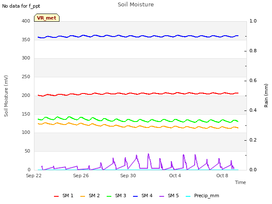
Task: Click the Soil Moisture chart title
Action: 136,5
